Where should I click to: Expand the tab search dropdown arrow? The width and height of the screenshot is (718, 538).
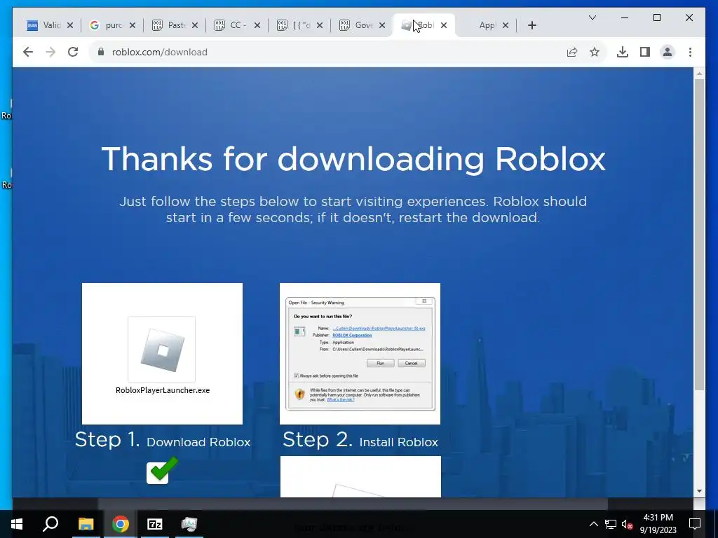592,18
